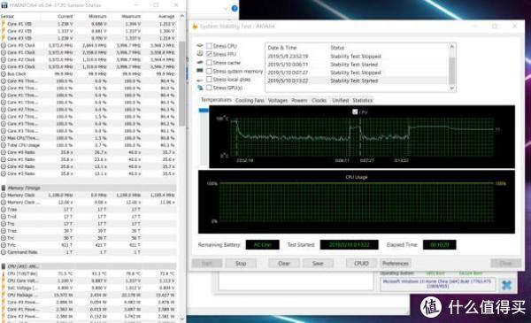Screen dimensions: 531x323
Task: Switch to the Cooling Fans tab
Action: coord(250,100)
